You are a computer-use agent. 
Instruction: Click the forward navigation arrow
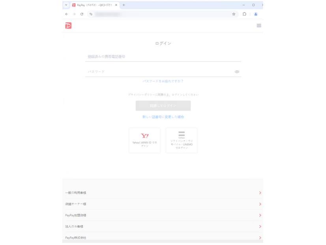(x=74, y=14)
